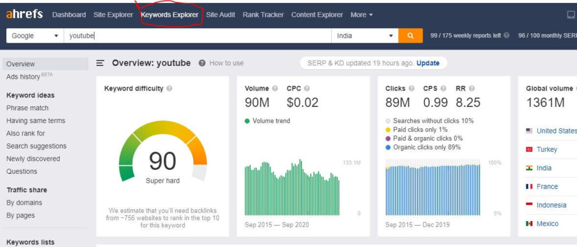Click the keyword difficulty gauge showing 90
This screenshot has height=247, width=577.
163,151
